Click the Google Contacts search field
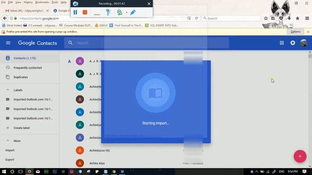312x175 pixels. pyautogui.click(x=146, y=43)
